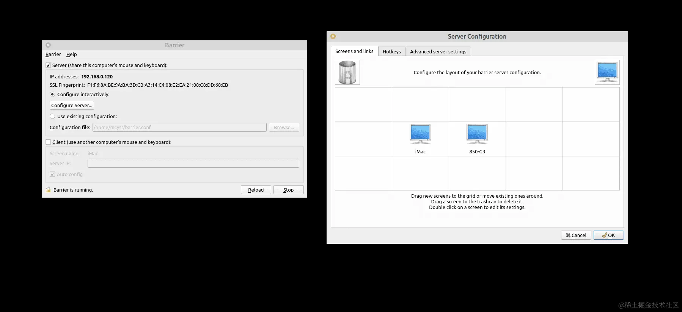
Task: Confirm Server Configuration with OK
Action: click(x=609, y=235)
